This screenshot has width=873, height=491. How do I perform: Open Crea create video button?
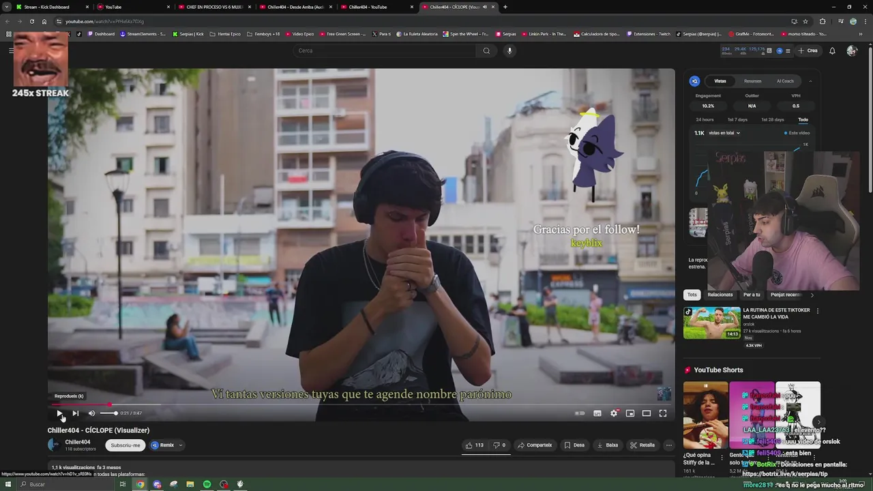pyautogui.click(x=808, y=50)
